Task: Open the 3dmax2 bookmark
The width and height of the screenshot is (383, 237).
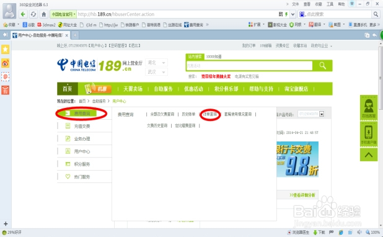Action: 46,25
